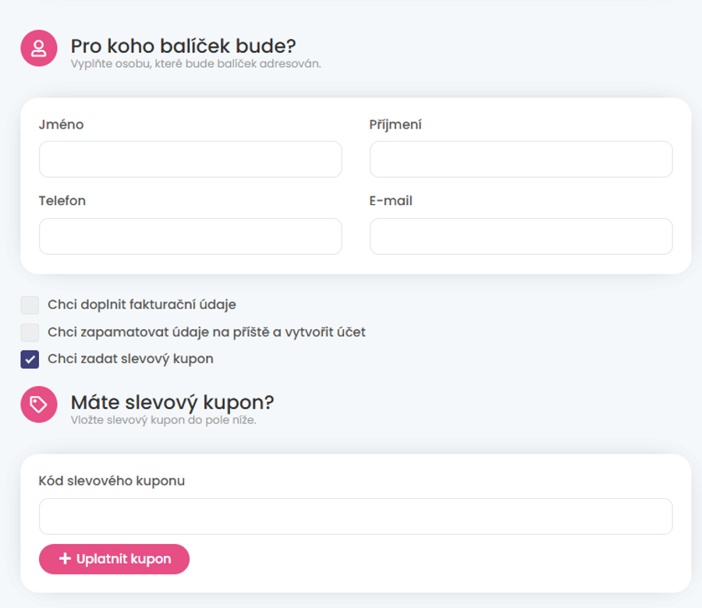Tick the remember details and create account checkbox
Image resolution: width=702 pixels, height=608 pixels.
pyautogui.click(x=30, y=332)
